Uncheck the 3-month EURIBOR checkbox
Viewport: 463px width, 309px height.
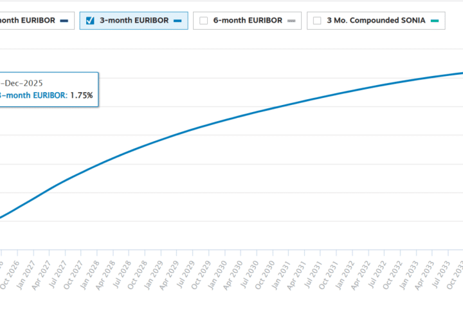[90, 21]
